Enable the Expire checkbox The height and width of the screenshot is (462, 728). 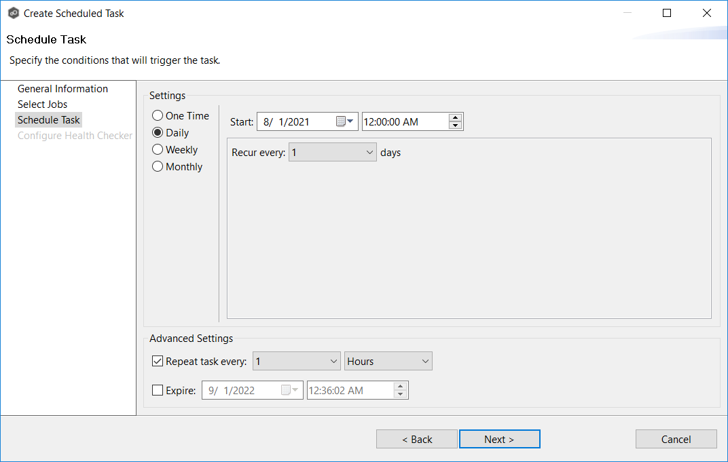pyautogui.click(x=157, y=389)
